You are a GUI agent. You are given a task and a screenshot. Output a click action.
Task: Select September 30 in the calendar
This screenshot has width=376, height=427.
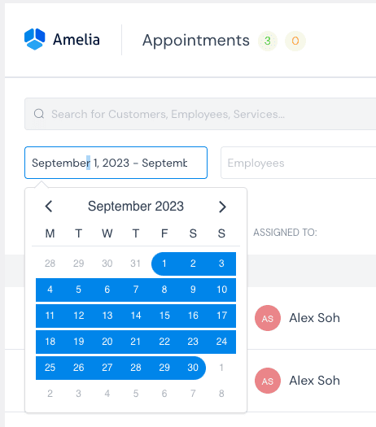pyautogui.click(x=193, y=368)
